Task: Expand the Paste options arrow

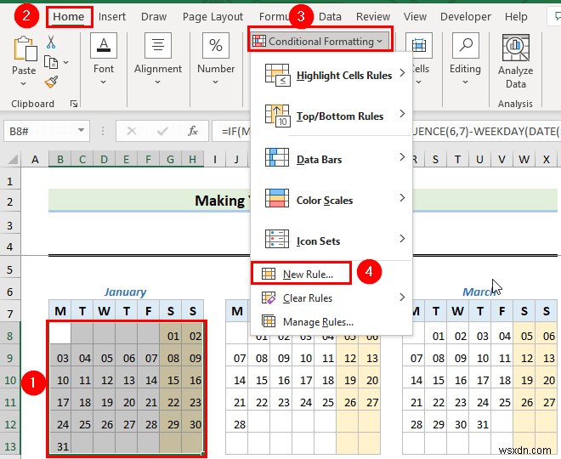Action: pos(24,83)
